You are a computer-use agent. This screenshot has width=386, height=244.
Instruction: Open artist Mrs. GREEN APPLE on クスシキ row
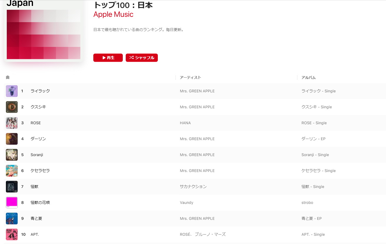click(197, 107)
